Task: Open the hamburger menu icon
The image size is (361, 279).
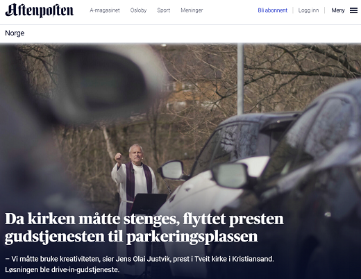Action: click(353, 10)
